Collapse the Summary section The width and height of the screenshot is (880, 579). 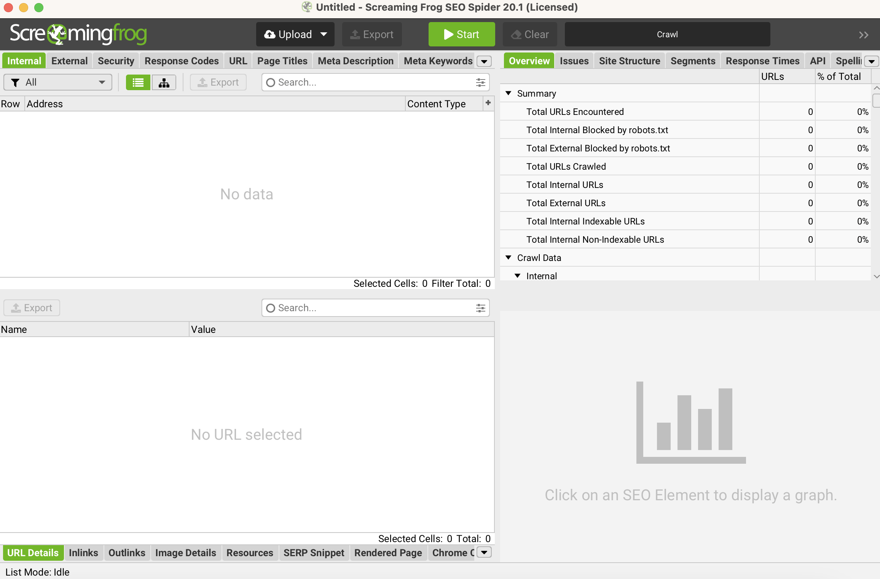click(x=508, y=93)
